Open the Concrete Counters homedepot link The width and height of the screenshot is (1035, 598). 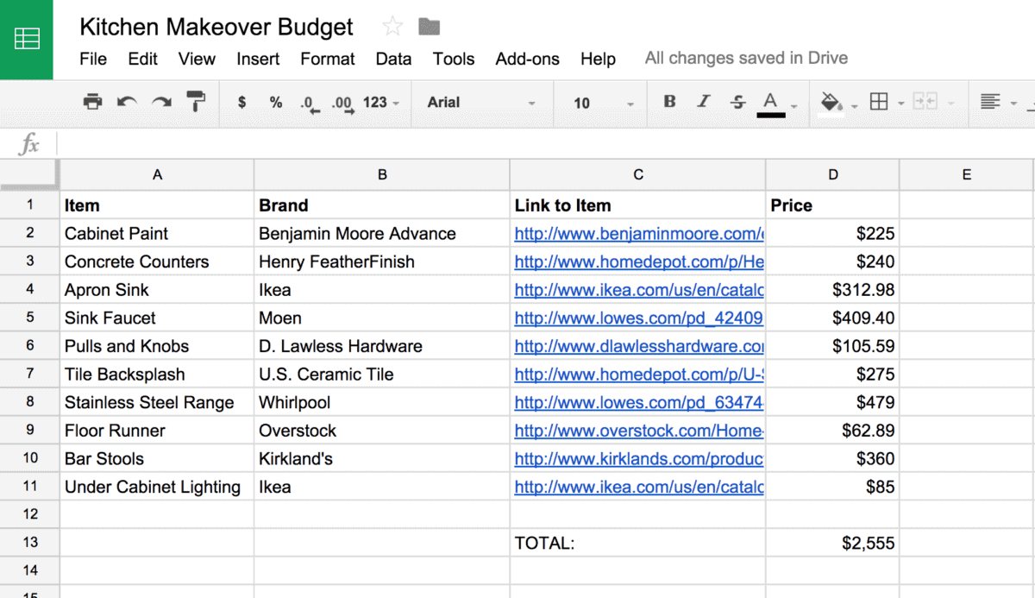click(x=639, y=261)
